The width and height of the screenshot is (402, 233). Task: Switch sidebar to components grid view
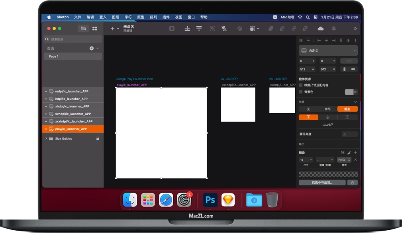tap(95, 28)
